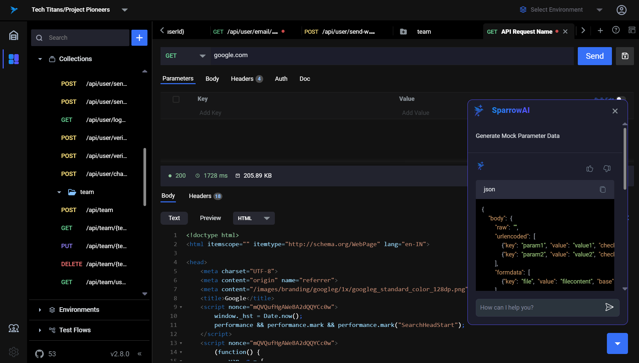Click the Add Key field
This screenshot has height=363, width=639.
click(x=210, y=113)
